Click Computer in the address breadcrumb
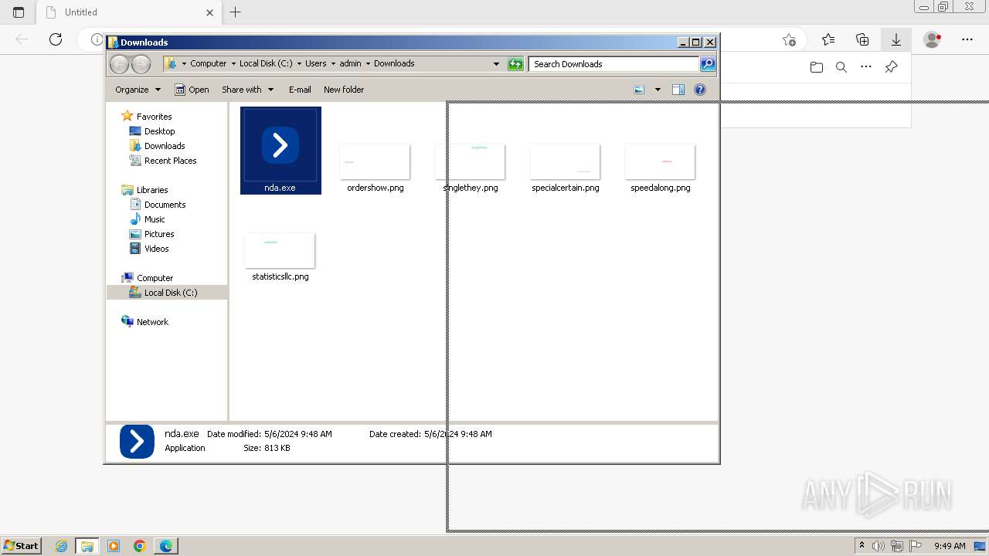 point(209,64)
